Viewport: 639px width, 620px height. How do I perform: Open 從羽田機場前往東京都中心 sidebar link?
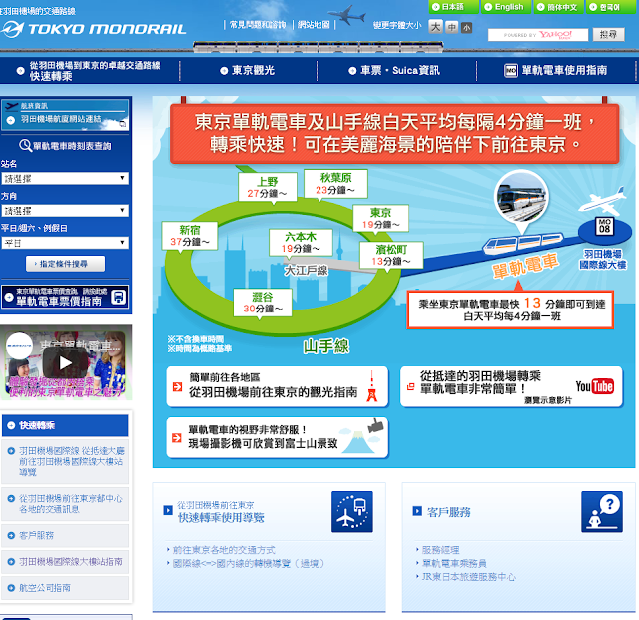[x=65, y=504]
